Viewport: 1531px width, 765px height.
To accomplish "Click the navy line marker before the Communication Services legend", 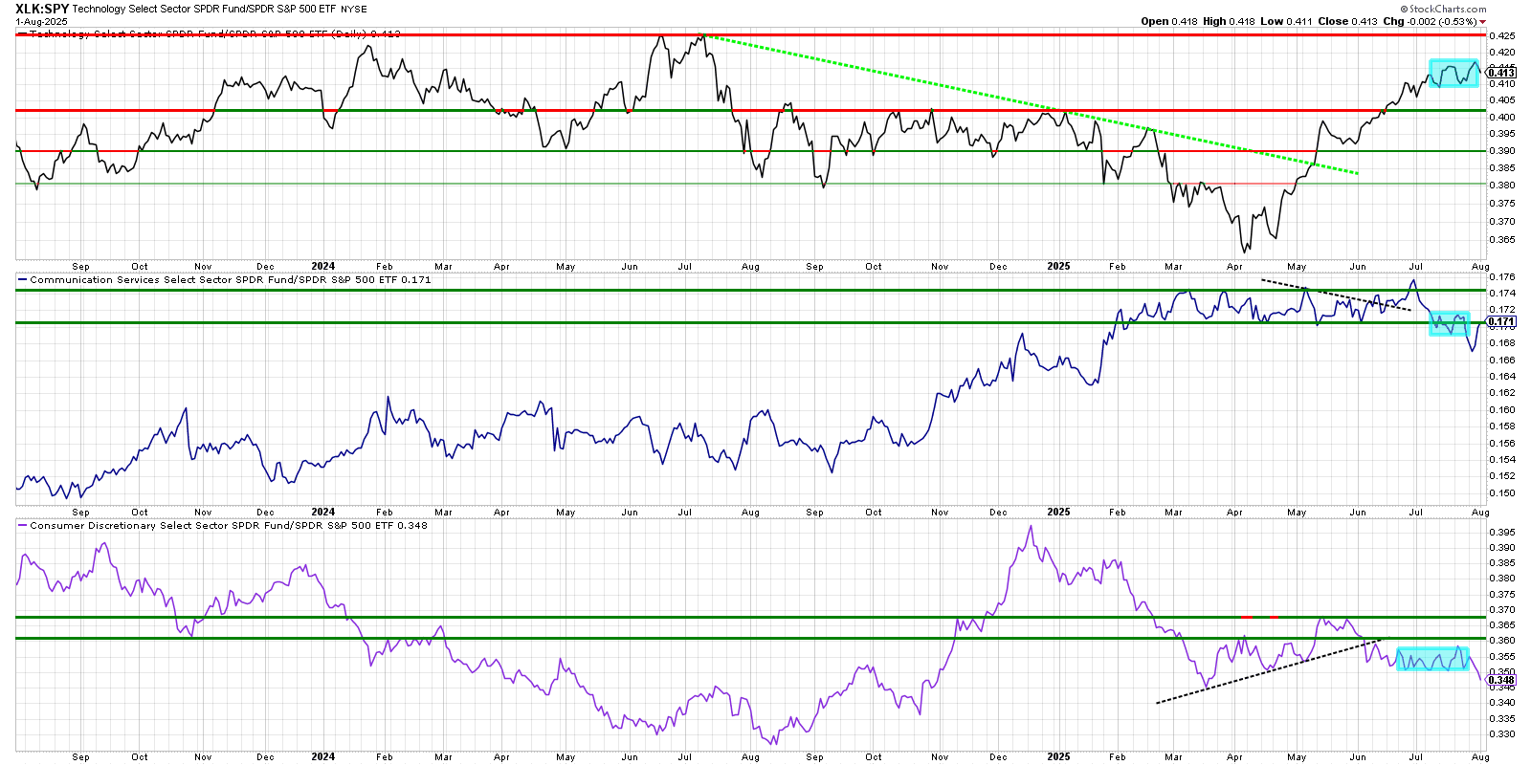I will (22, 280).
